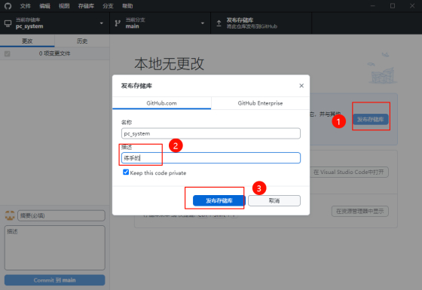This screenshot has height=290, width=422.
Task: Click the 取消 button in dialog
Action: click(274, 200)
